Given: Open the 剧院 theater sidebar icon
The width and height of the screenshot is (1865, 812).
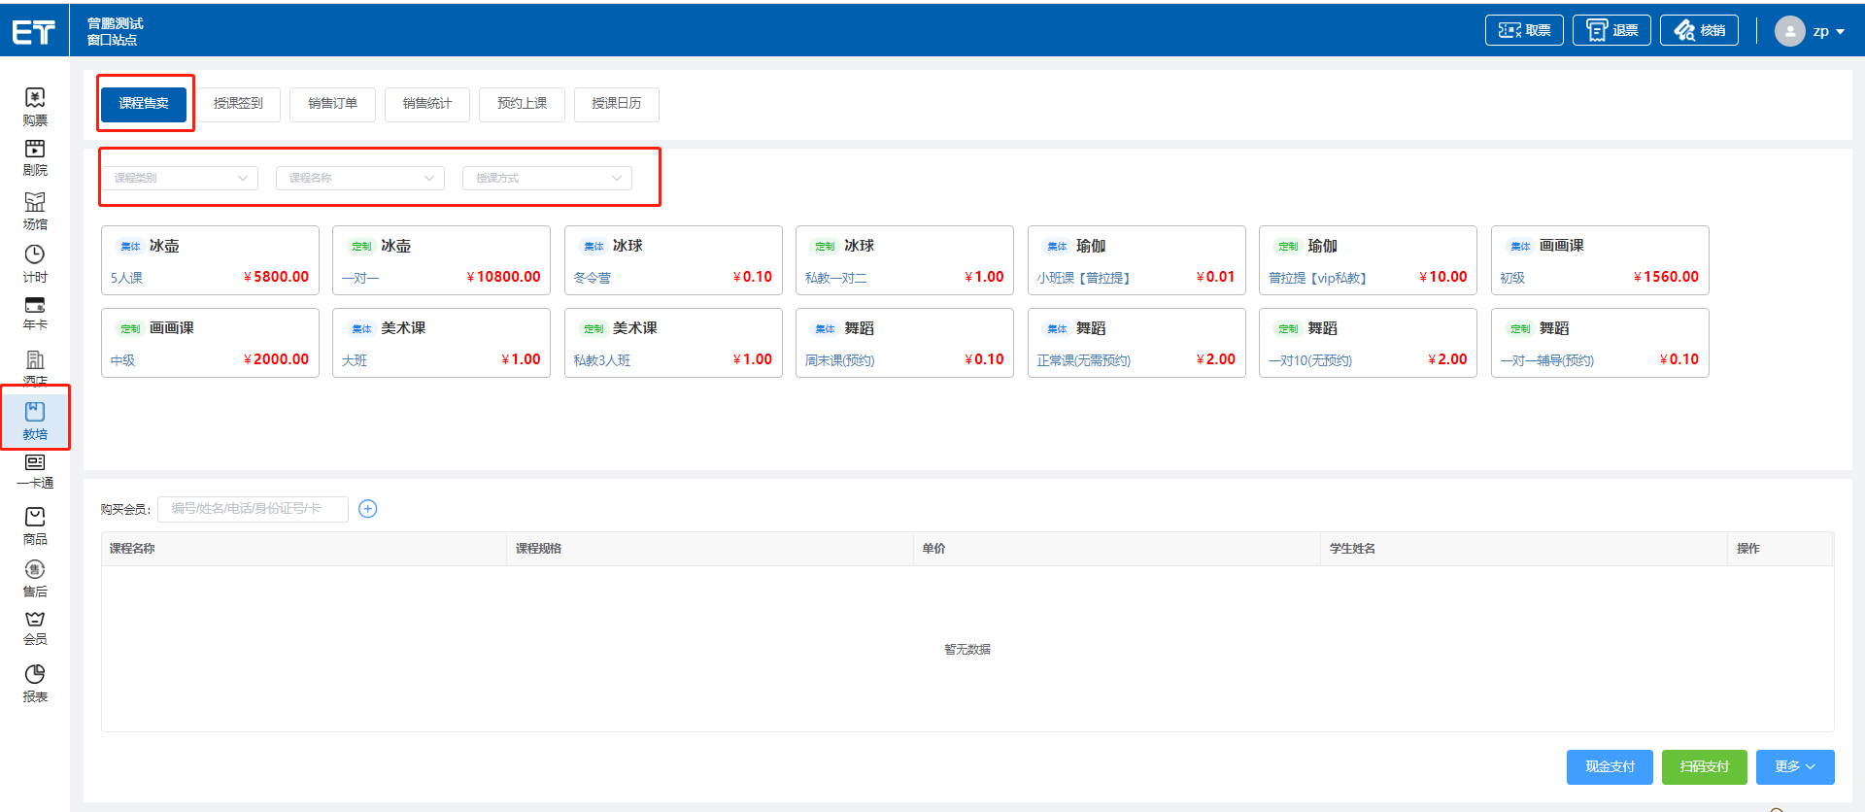Looking at the screenshot, I should click(35, 157).
